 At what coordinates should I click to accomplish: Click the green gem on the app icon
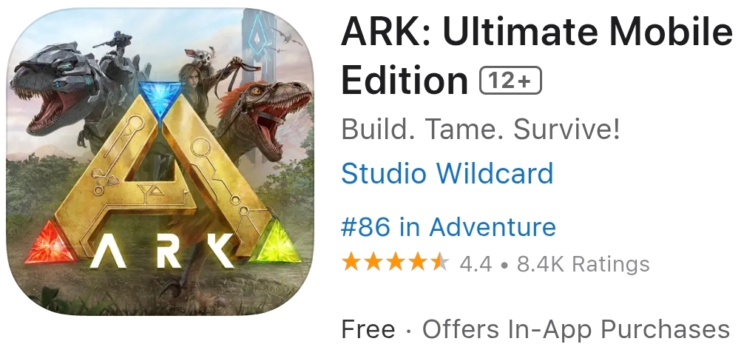275,242
